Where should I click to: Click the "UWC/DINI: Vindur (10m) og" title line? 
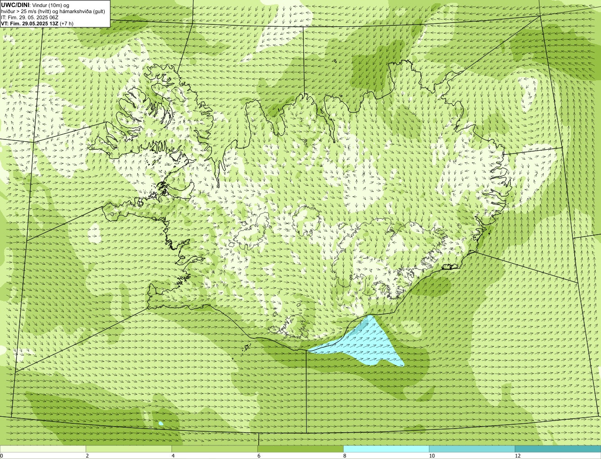tap(35, 5)
